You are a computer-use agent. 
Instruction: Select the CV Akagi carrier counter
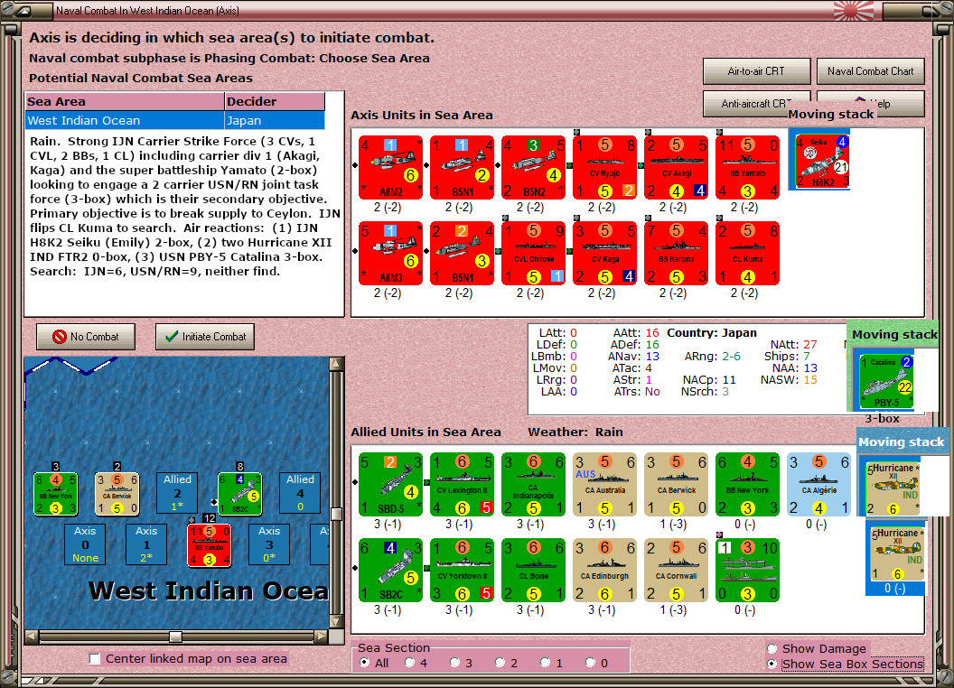pyautogui.click(x=676, y=167)
